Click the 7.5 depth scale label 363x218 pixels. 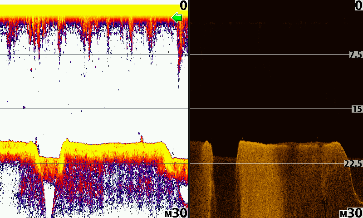[356, 54]
